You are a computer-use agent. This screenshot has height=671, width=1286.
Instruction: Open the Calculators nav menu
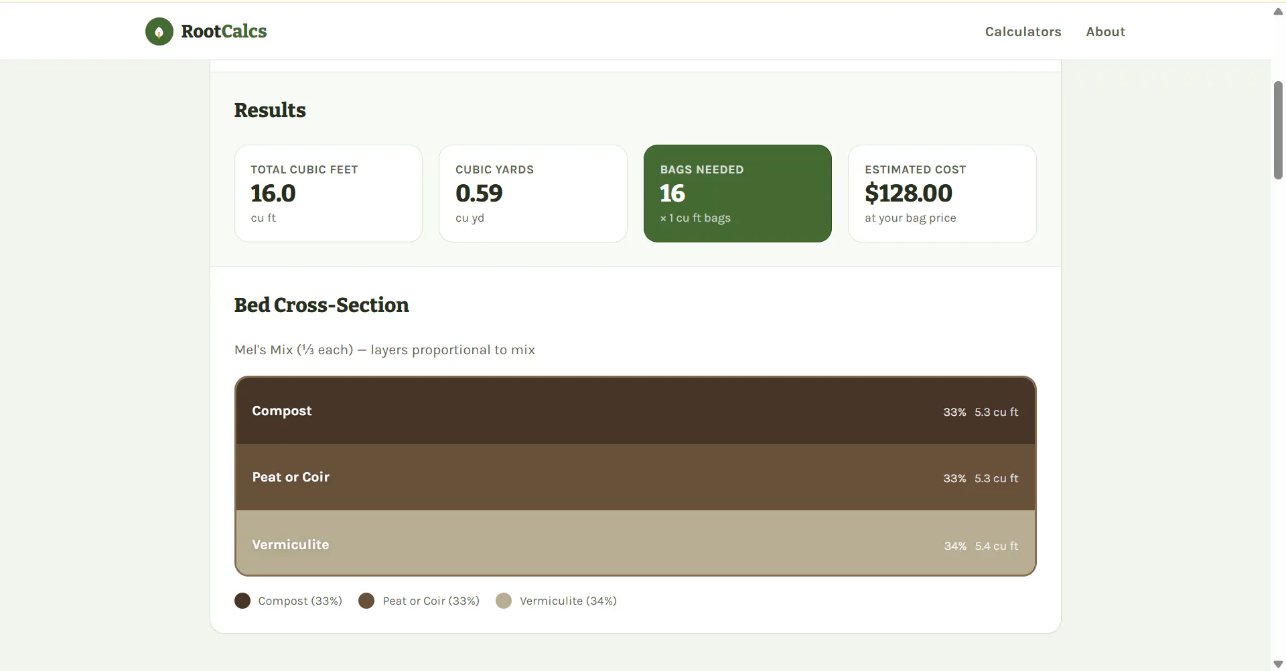(x=1023, y=31)
